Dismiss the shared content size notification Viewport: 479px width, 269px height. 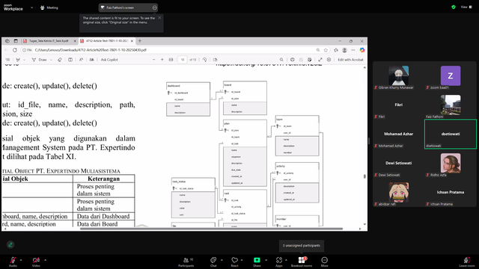159,18
